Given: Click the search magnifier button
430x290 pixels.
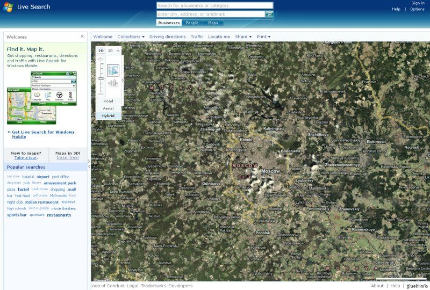Looking at the screenshot, I should (269, 14).
